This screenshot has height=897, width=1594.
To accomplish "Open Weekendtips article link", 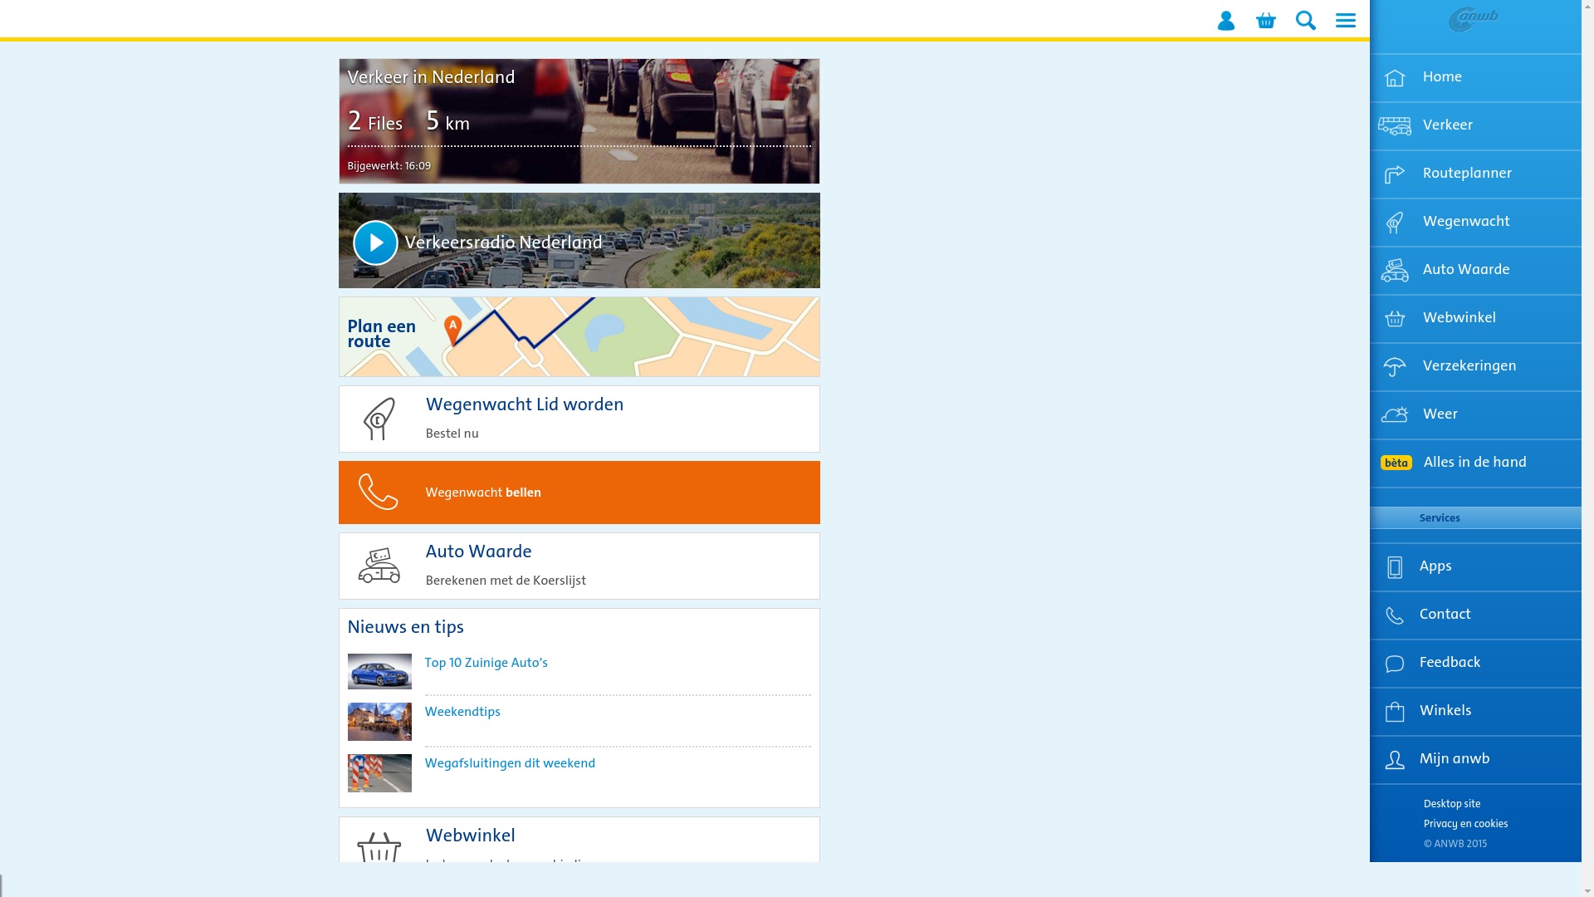I will point(462,712).
